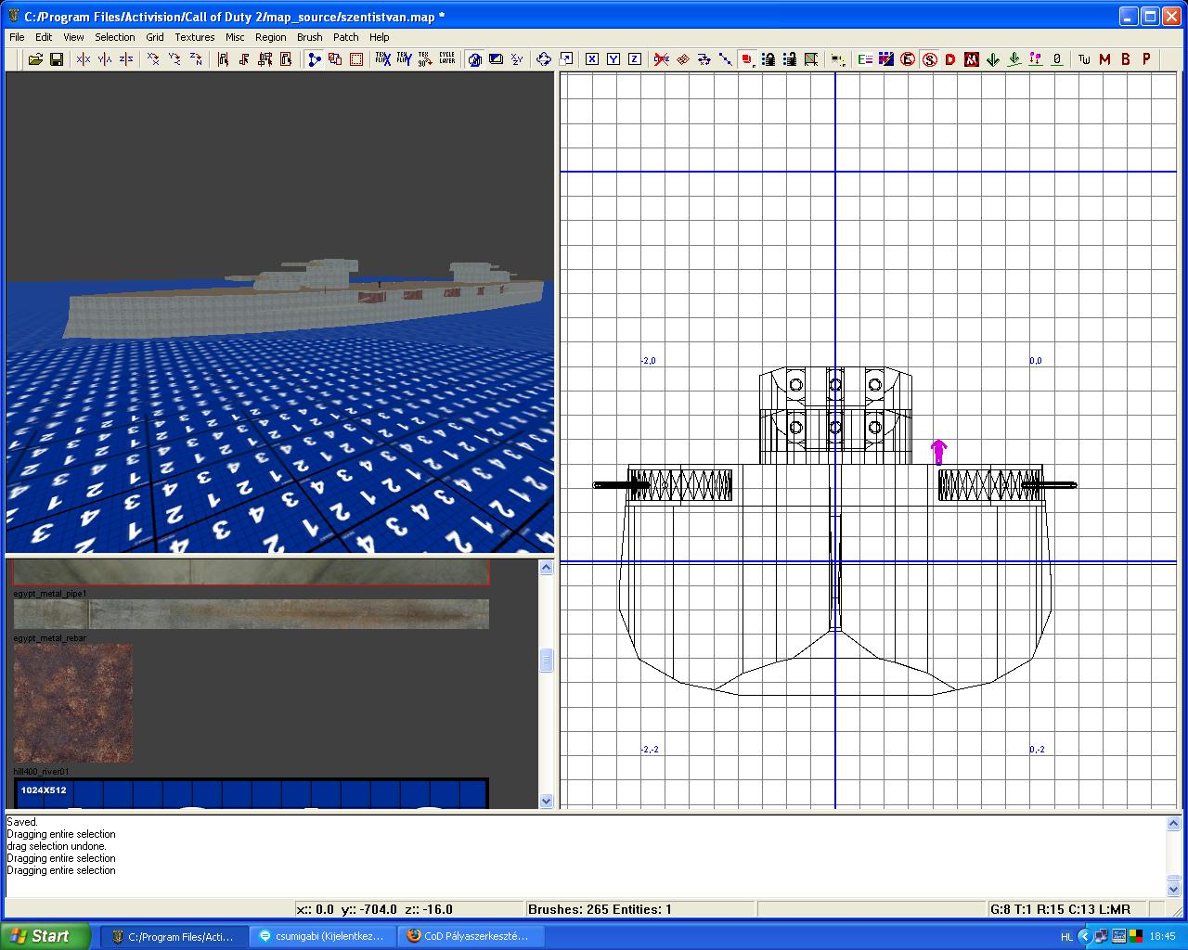
Task: Click the dark red M letter icon
Action: [1104, 59]
